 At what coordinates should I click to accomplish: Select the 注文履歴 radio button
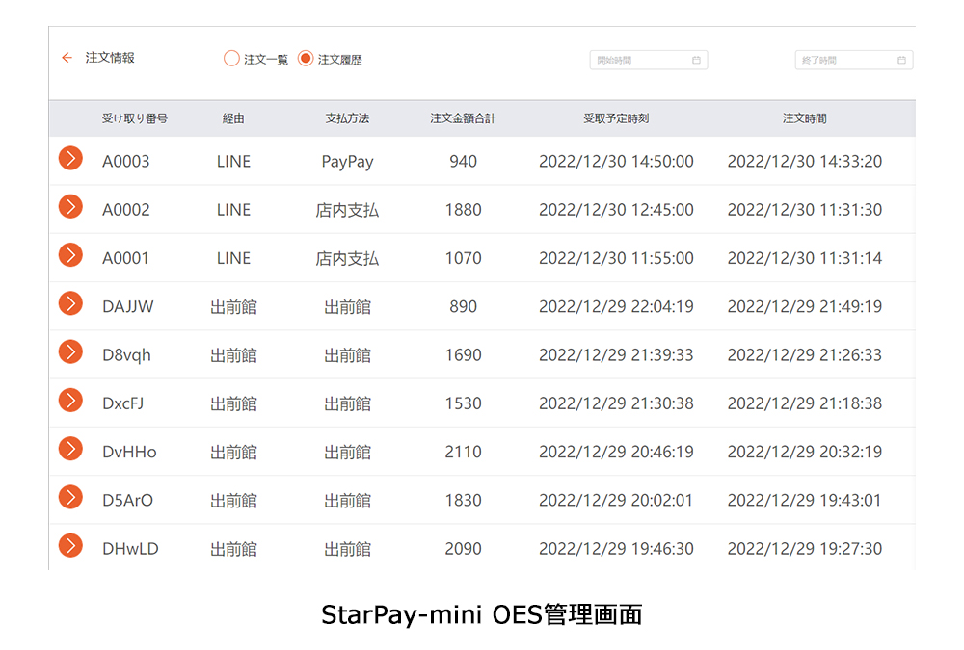point(306,59)
